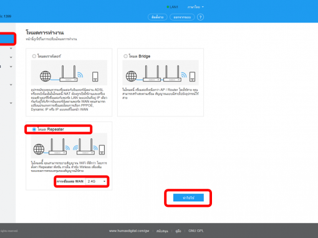Image resolution: width=318 pixels, height=238 pixels.
Task: Click the globe icon in Repeater mode diagram
Action: click(x=39, y=149)
